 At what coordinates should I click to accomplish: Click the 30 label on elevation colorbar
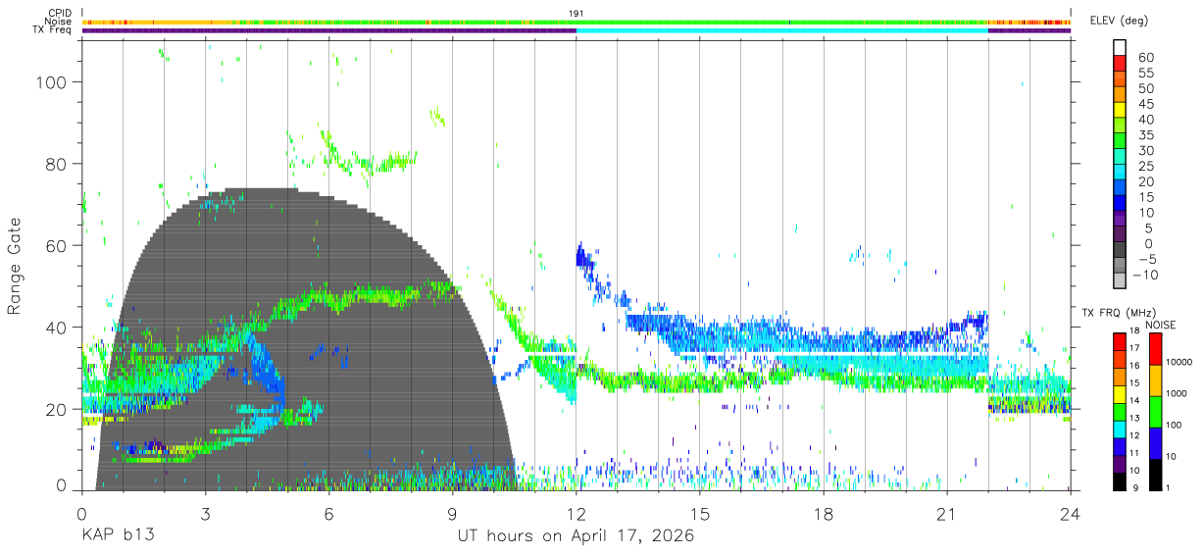(x=1145, y=150)
